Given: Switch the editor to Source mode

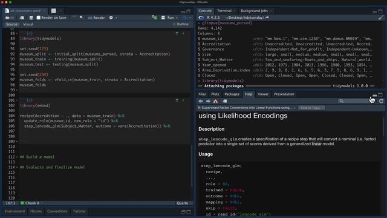Looking at the screenshot, I should pos(11,24).
